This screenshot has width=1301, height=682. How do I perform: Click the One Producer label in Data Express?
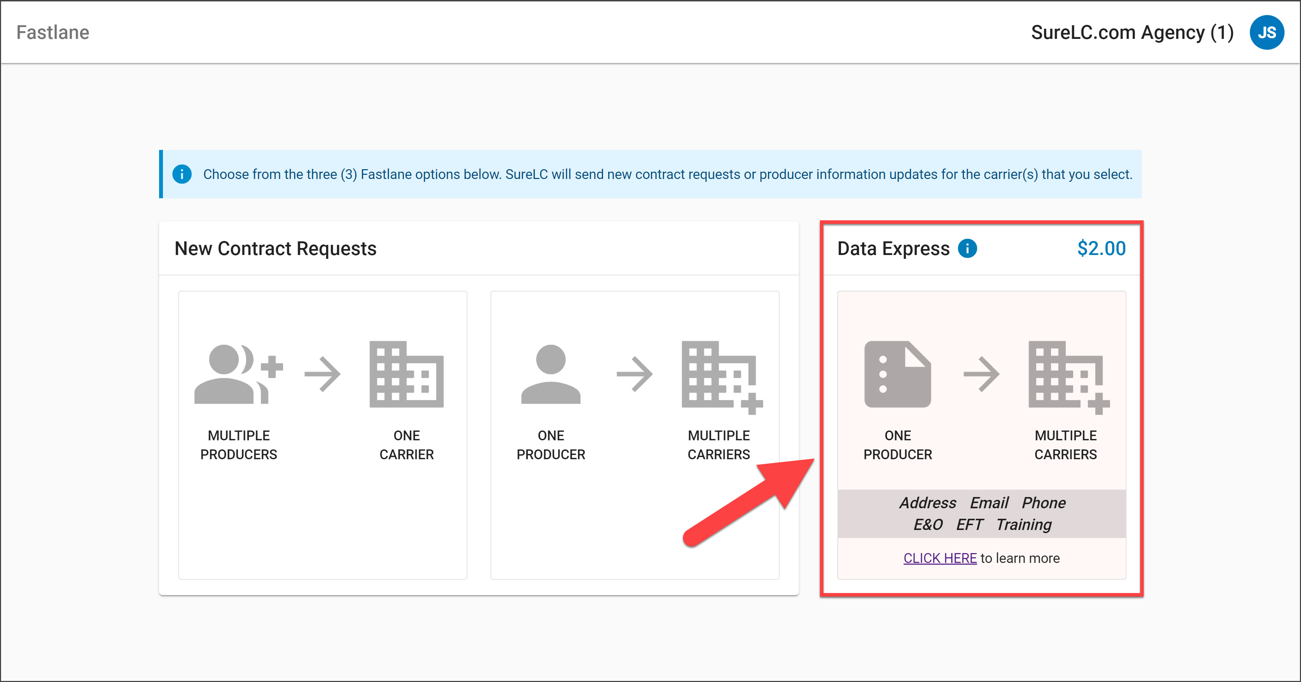pyautogui.click(x=898, y=445)
